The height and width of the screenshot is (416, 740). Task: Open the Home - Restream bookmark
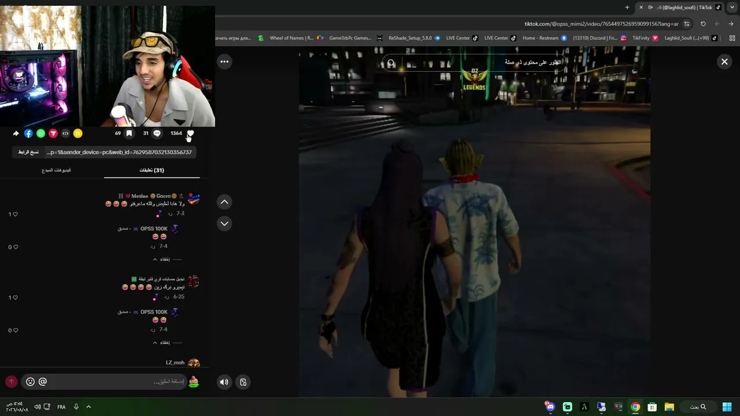(x=545, y=38)
